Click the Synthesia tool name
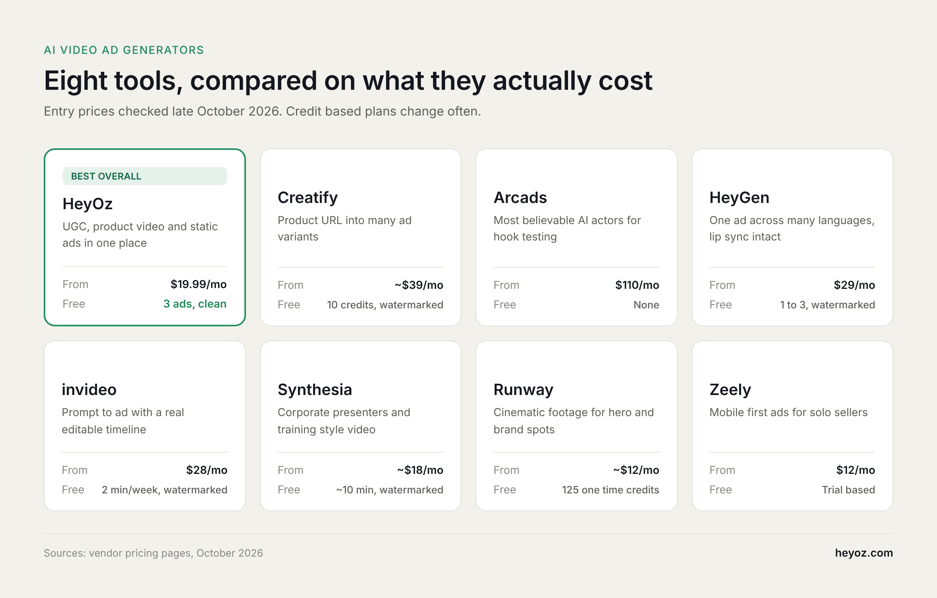Image resolution: width=937 pixels, height=598 pixels. coord(315,390)
